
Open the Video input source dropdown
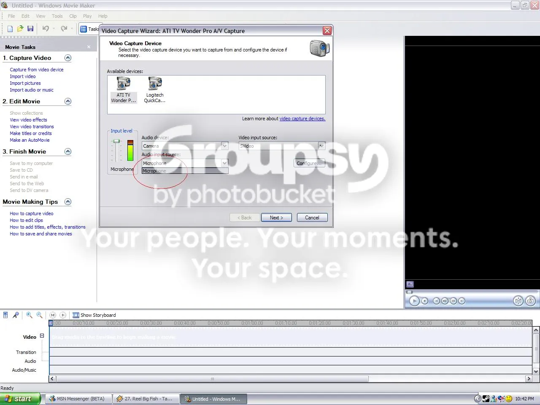tap(321, 146)
